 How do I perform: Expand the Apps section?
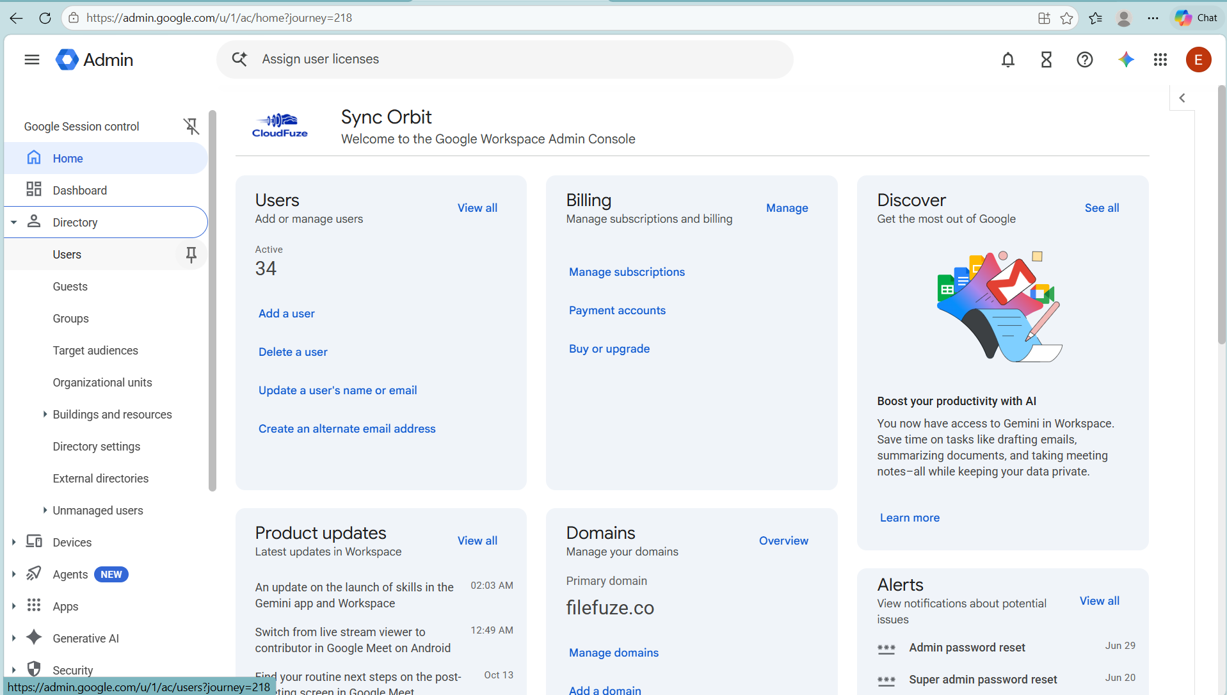(13, 606)
